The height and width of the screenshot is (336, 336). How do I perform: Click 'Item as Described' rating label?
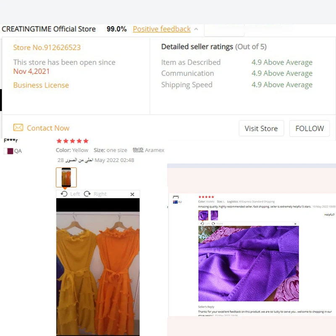(191, 62)
